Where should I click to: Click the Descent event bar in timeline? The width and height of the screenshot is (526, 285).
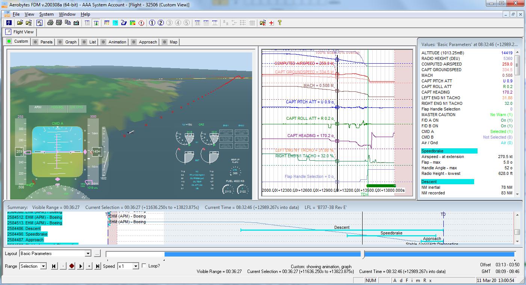click(342, 230)
